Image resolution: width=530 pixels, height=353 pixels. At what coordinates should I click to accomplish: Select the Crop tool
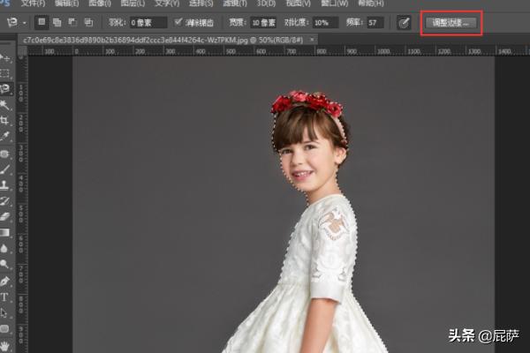pos(6,120)
